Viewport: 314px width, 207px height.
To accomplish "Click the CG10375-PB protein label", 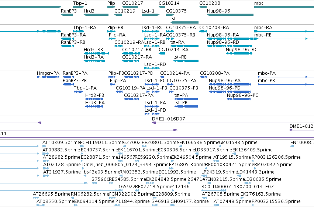I will pyautogui.click(x=184, y=88).
